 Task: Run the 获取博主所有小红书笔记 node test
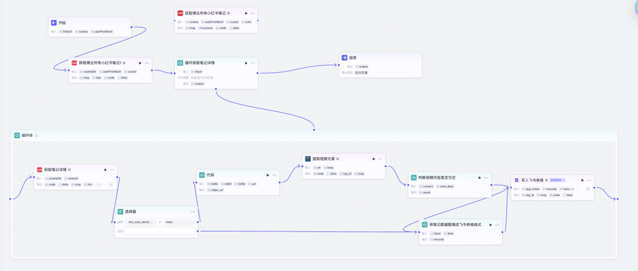(x=246, y=13)
